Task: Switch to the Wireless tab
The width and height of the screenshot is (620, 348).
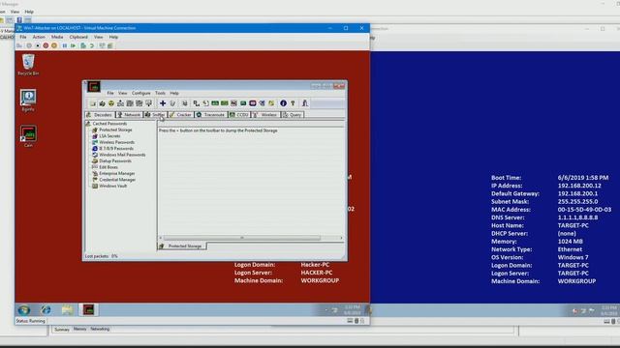Action: (x=265, y=115)
